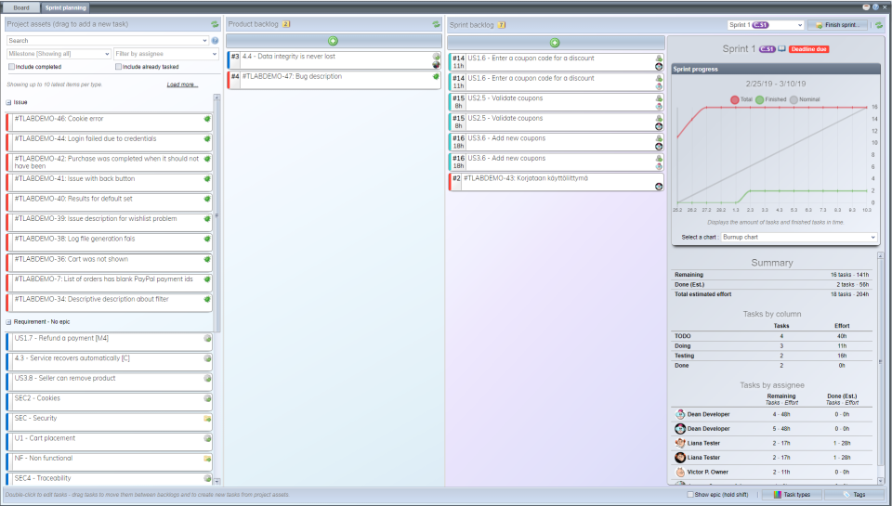Click requirement icon on US1.7 Refund row
892x506 pixels.
click(x=207, y=338)
